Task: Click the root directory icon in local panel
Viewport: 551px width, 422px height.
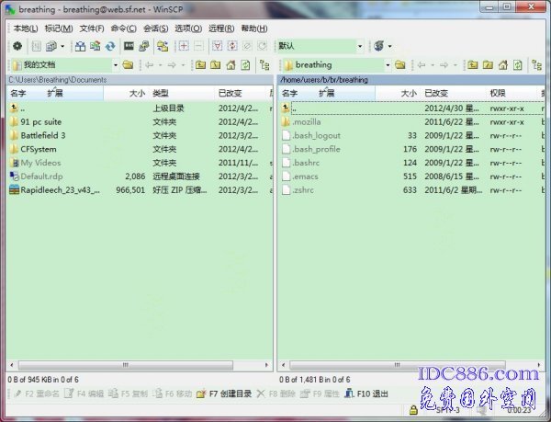Action: click(214, 65)
